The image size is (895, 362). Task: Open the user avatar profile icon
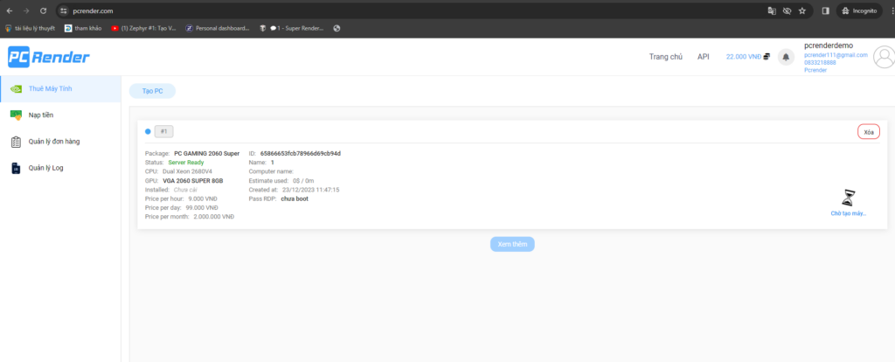[x=885, y=58]
